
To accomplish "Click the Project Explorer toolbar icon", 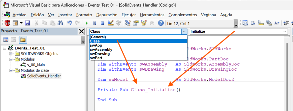I will (x=128, y=23).
